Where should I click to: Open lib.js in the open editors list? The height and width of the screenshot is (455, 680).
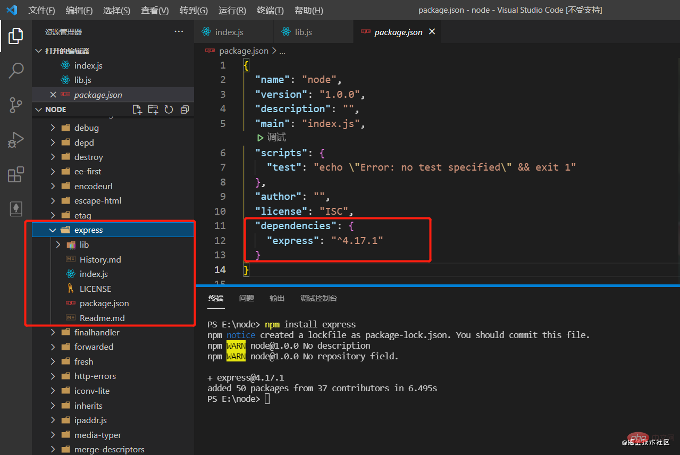pos(113,80)
